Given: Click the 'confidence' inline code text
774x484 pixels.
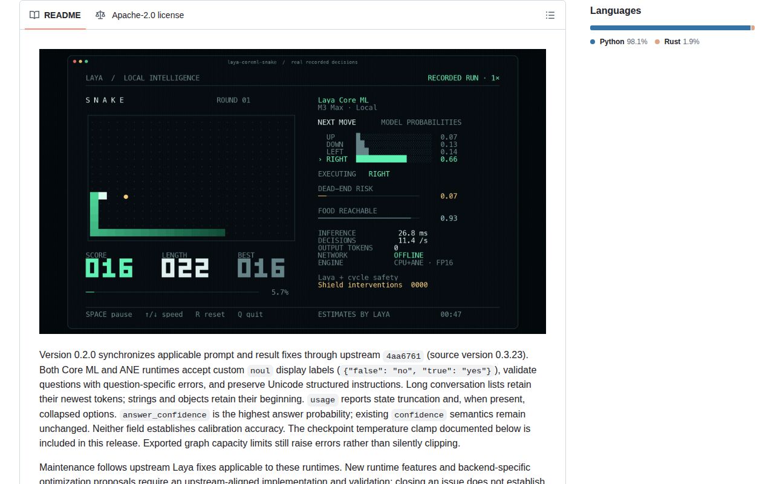Looking at the screenshot, I should coord(419,415).
